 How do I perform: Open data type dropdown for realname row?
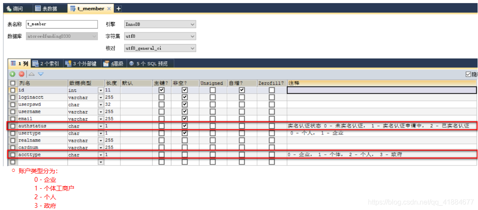point(101,141)
